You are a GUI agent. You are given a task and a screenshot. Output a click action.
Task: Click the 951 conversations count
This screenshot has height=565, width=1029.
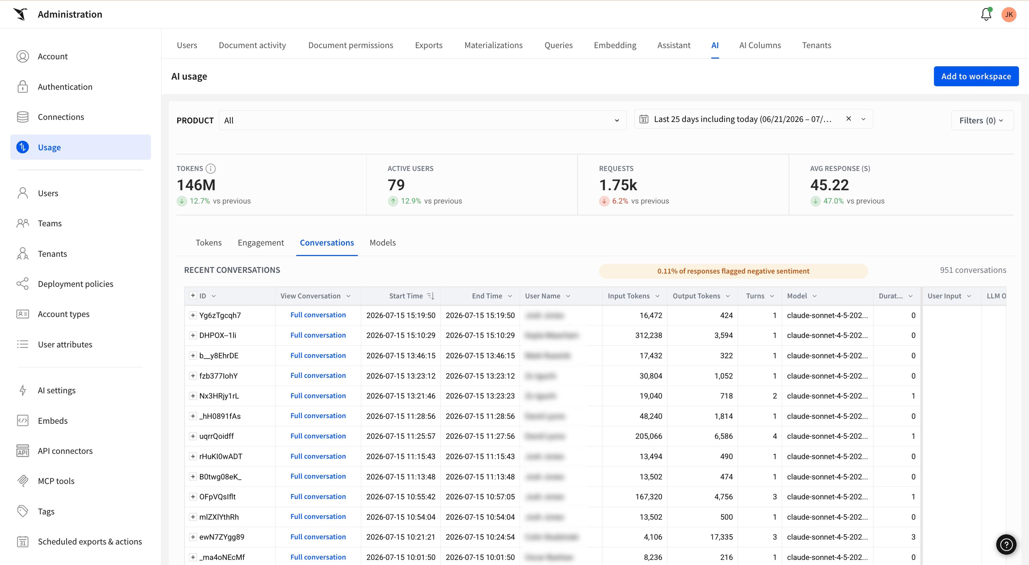click(x=973, y=270)
